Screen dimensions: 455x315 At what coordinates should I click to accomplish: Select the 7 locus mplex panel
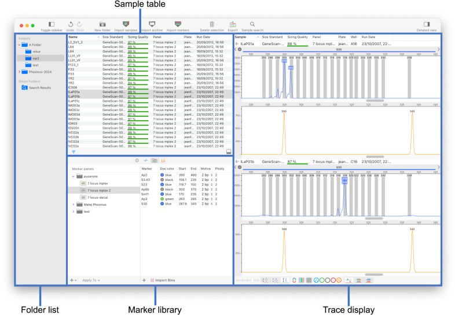click(x=97, y=183)
